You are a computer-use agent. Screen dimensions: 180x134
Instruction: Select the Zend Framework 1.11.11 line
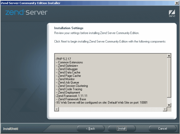click(x=71, y=96)
